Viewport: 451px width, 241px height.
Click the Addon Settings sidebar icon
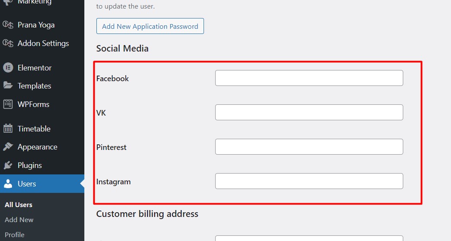pyautogui.click(x=8, y=43)
